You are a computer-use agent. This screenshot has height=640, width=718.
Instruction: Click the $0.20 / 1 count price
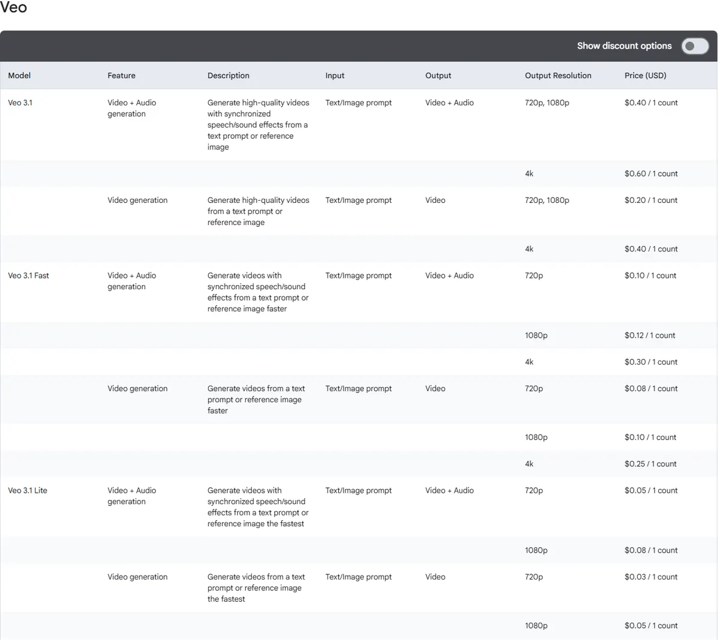pos(651,201)
